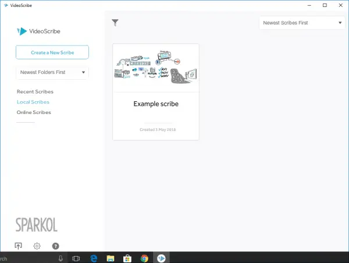Click the VideoScribe title bar icon
This screenshot has height=263, width=349.
tap(6, 5)
